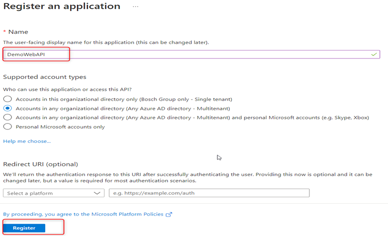The width and height of the screenshot is (388, 236).
Task: Click the DemoWebAPI name input field
Action: pos(192,54)
